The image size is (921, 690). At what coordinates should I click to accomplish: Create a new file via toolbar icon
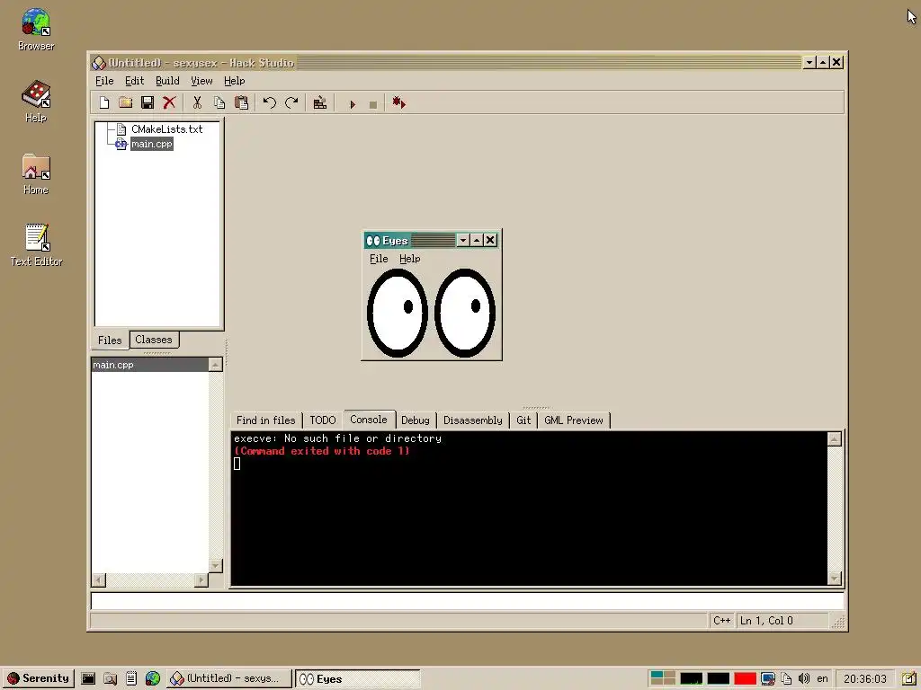click(104, 103)
